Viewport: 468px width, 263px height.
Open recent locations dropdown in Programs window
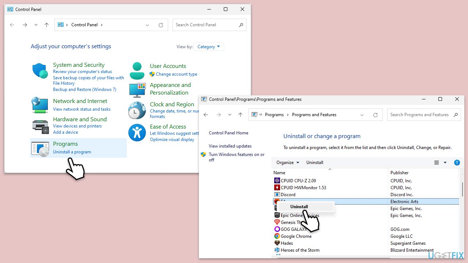pyautogui.click(x=230, y=115)
